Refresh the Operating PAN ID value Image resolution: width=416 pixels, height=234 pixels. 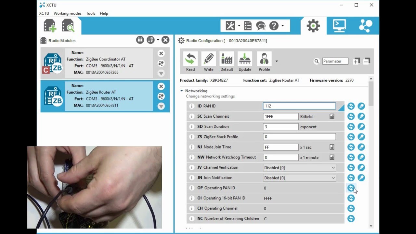tap(351, 188)
